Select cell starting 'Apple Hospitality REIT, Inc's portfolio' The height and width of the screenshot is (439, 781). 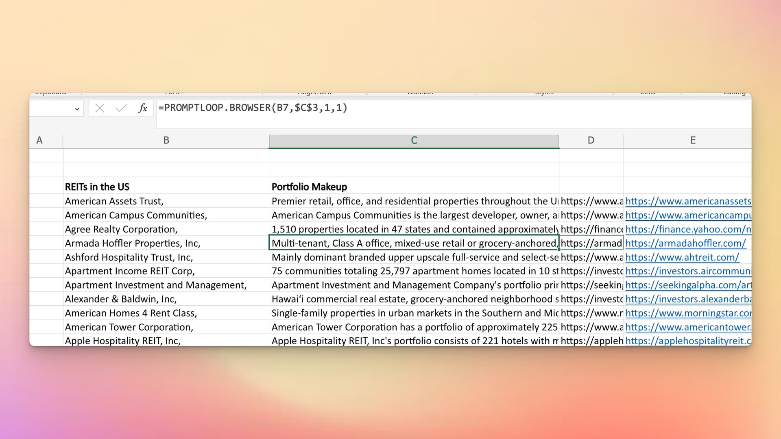414,341
